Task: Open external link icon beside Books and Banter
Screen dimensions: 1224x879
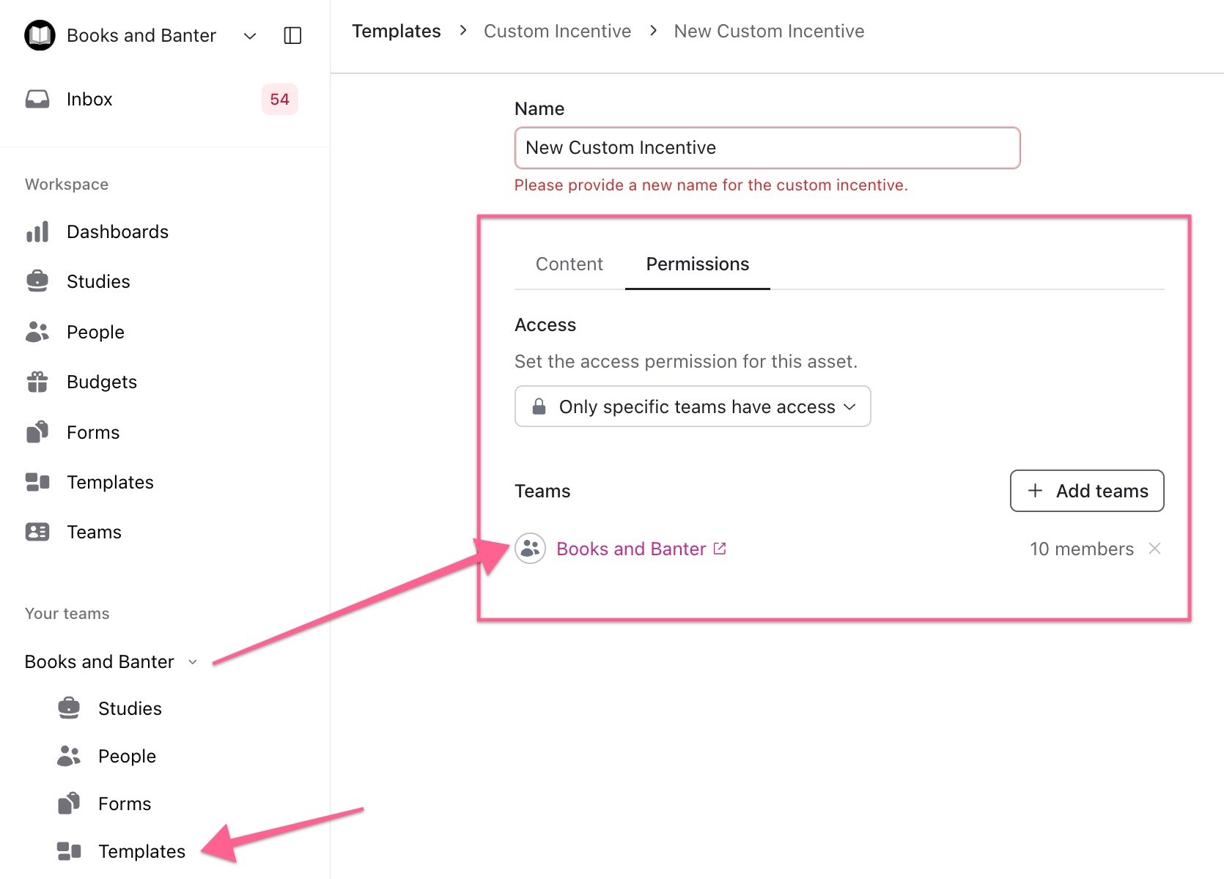Action: pyautogui.click(x=720, y=549)
